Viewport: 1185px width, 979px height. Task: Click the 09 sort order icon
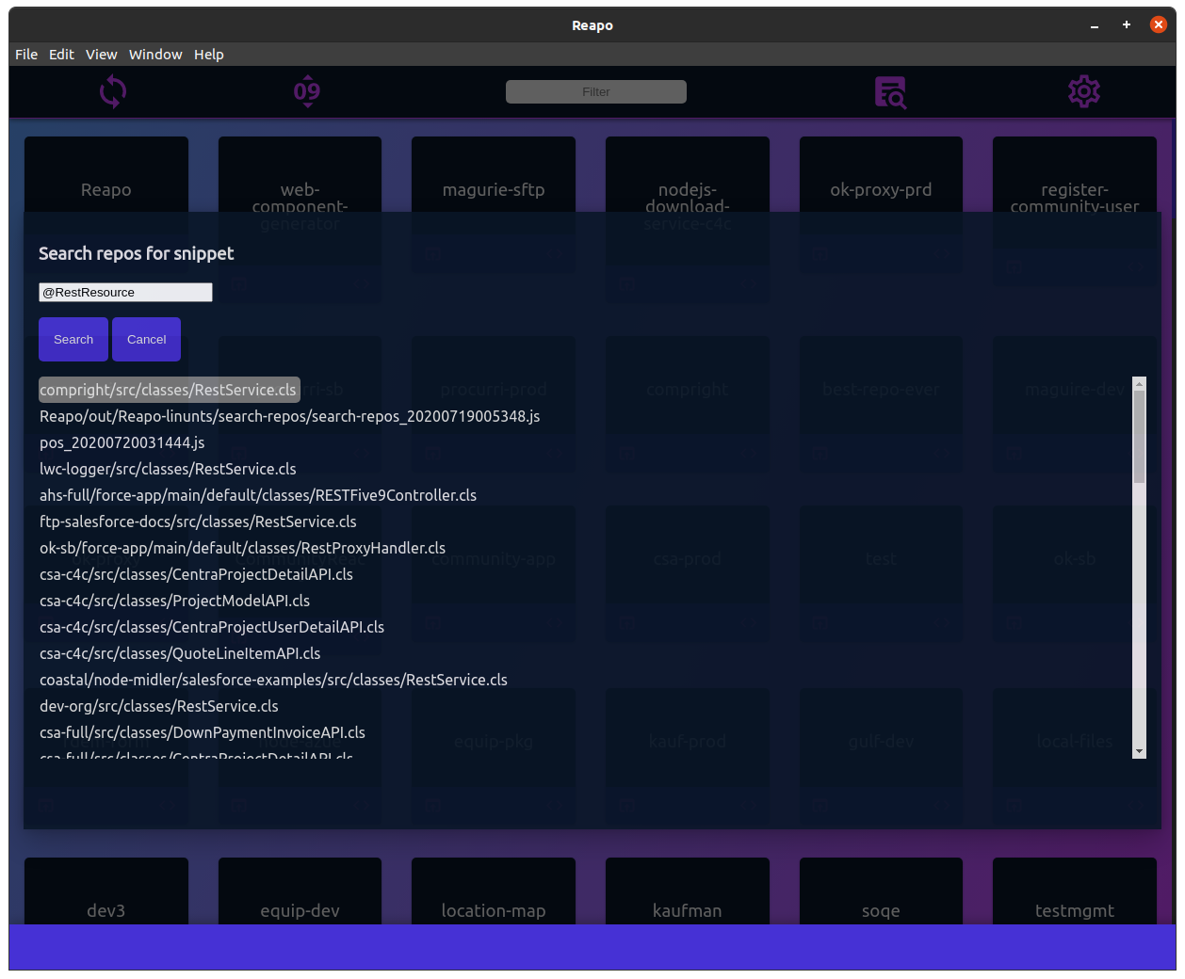click(307, 91)
